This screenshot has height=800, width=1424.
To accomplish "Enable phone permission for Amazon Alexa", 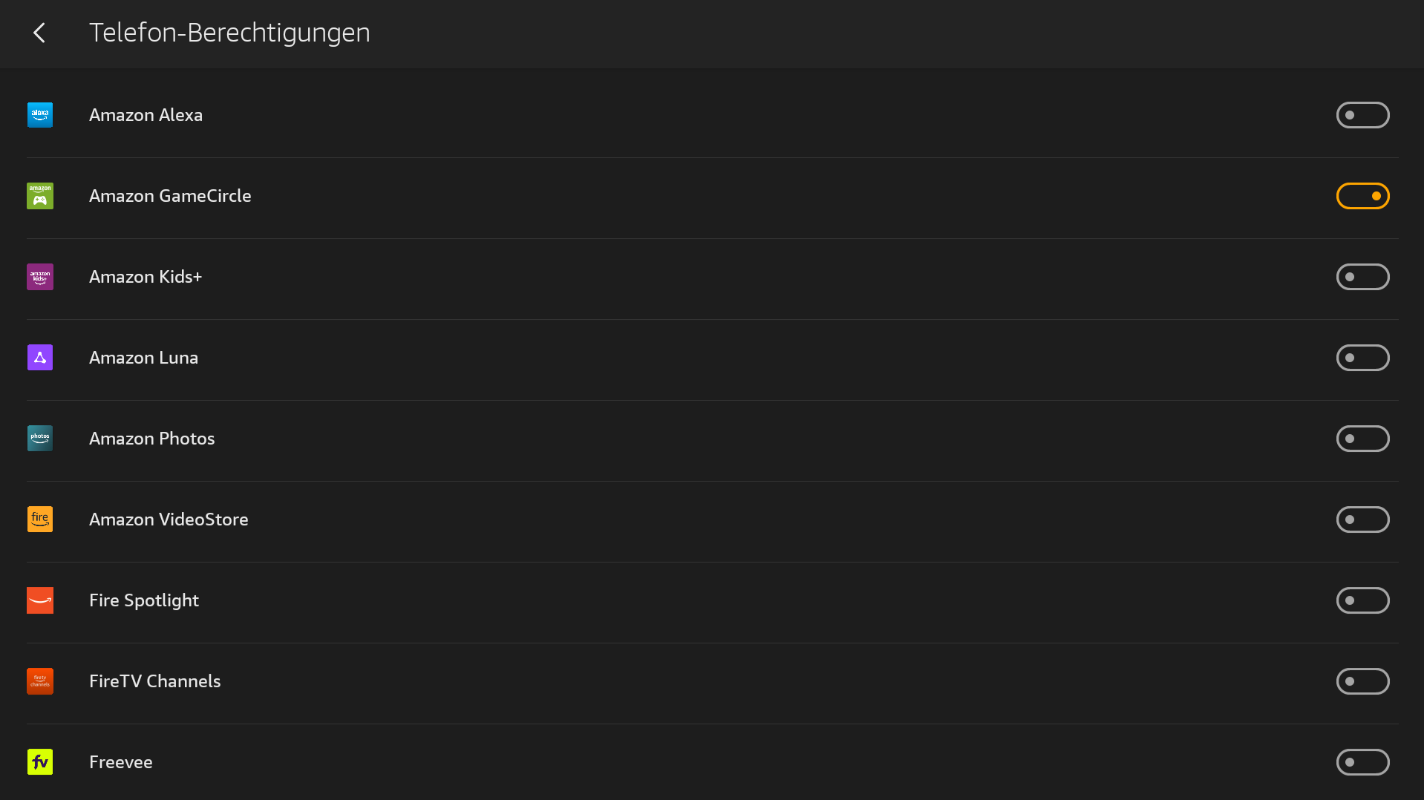I will tap(1362, 115).
